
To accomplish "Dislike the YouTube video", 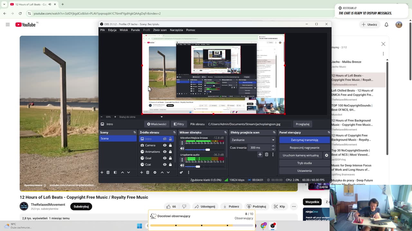I will point(184,206).
